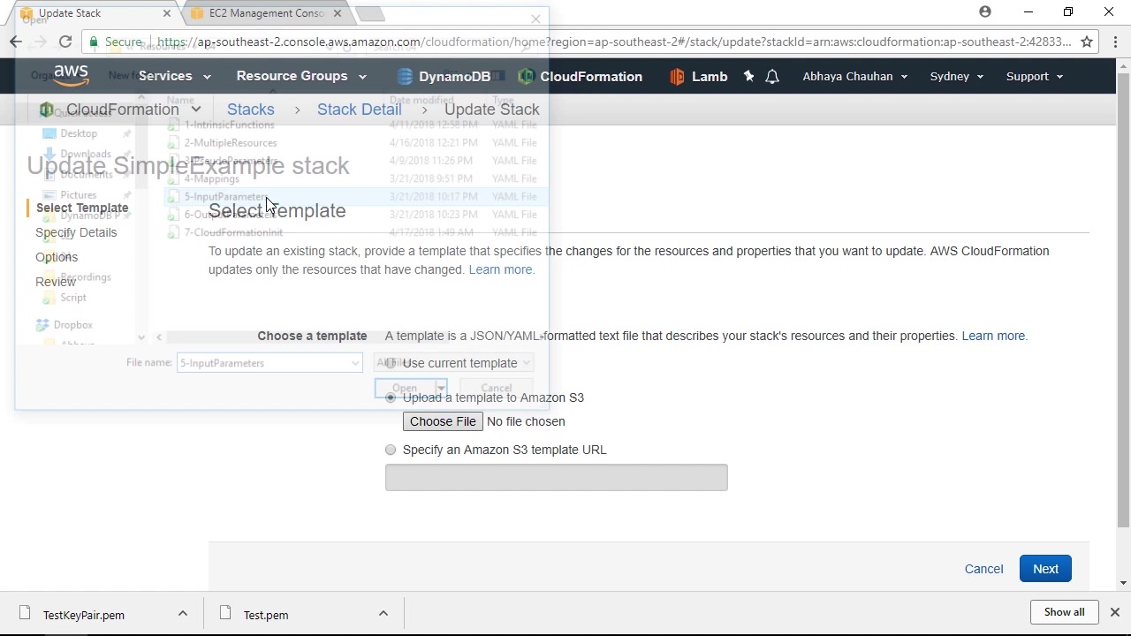Show all downloads

[x=1064, y=612]
